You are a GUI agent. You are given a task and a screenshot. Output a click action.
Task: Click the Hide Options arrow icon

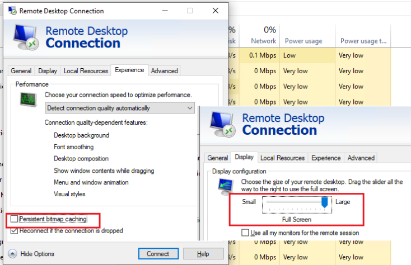tap(12, 254)
